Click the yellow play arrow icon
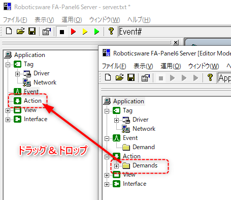This screenshot has height=200, width=231. 85,32
